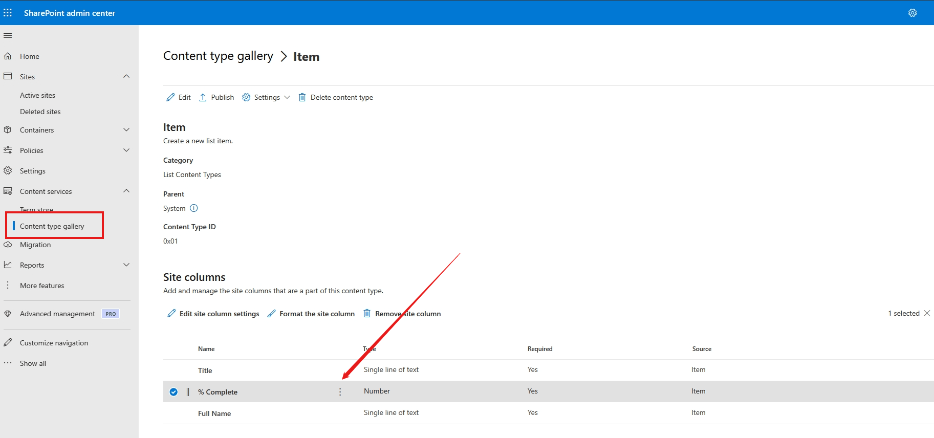Screen dimensions: 934x438
Task: Click Format the site column label
Action: tap(317, 314)
